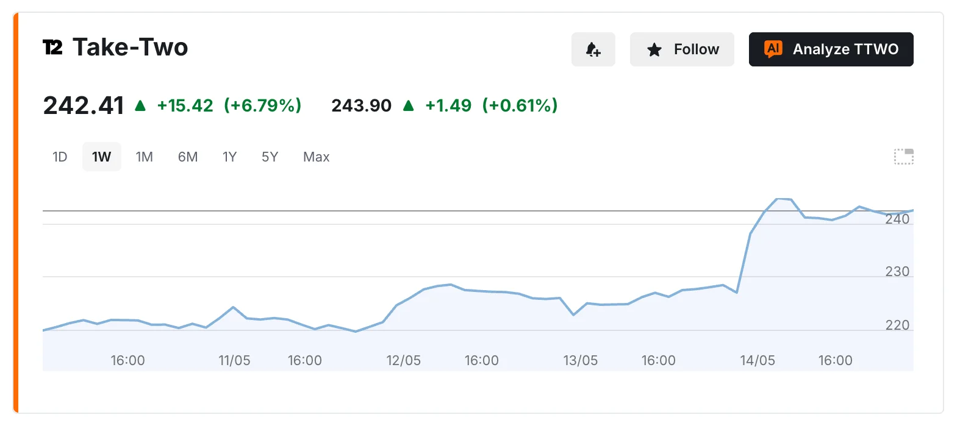
Task: Click the Take-Two T2 logo icon
Action: tap(52, 48)
